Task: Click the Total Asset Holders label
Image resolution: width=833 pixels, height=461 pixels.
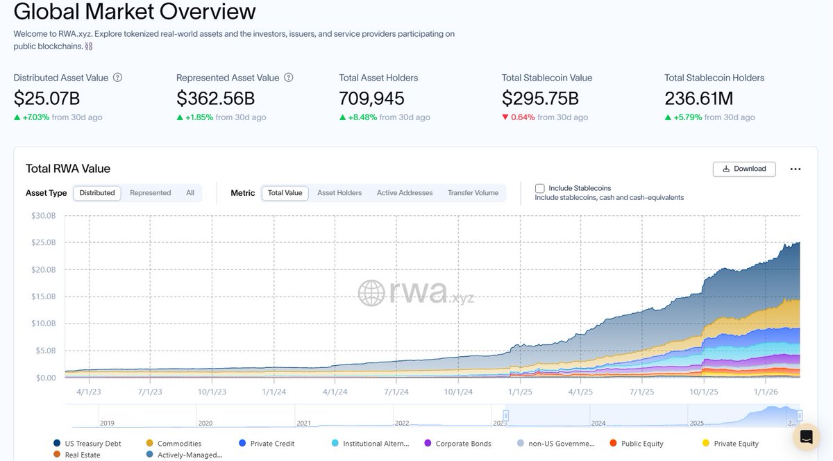Action: [378, 78]
